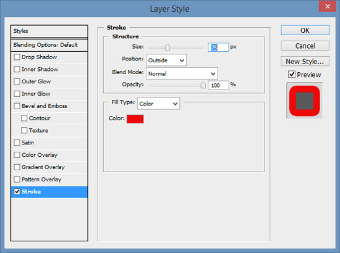Tick the Inner Shadow checkbox

(x=17, y=69)
